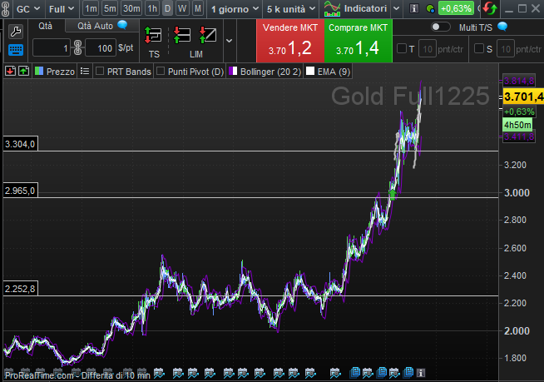Image resolution: width=544 pixels, height=382 pixels.
Task: Click the red-green refresh arrows icon
Action: click(490, 8)
